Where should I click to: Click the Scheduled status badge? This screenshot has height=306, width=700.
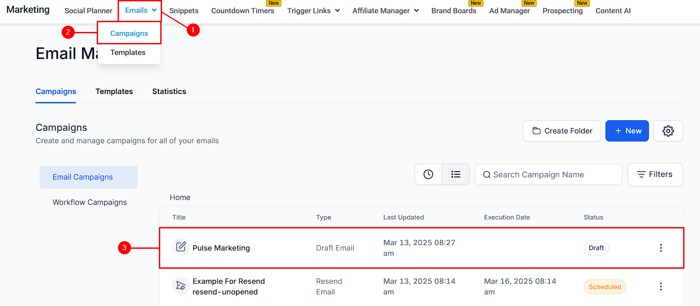pyautogui.click(x=605, y=287)
